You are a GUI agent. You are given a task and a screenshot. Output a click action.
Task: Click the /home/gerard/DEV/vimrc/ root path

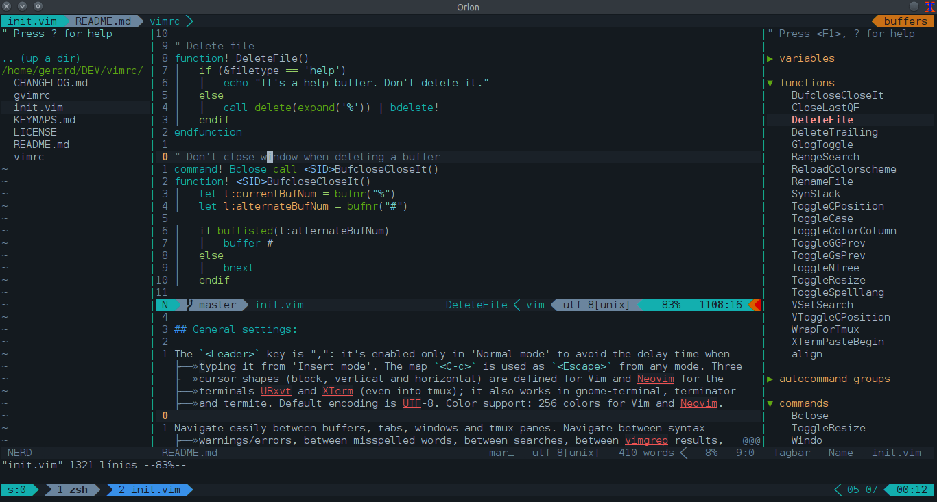73,71
